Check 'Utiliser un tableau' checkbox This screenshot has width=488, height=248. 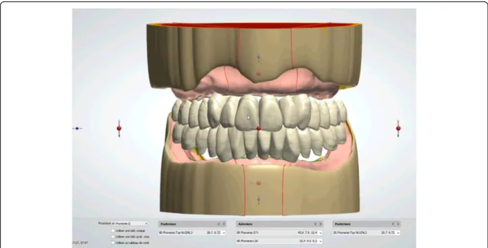(x=113, y=243)
